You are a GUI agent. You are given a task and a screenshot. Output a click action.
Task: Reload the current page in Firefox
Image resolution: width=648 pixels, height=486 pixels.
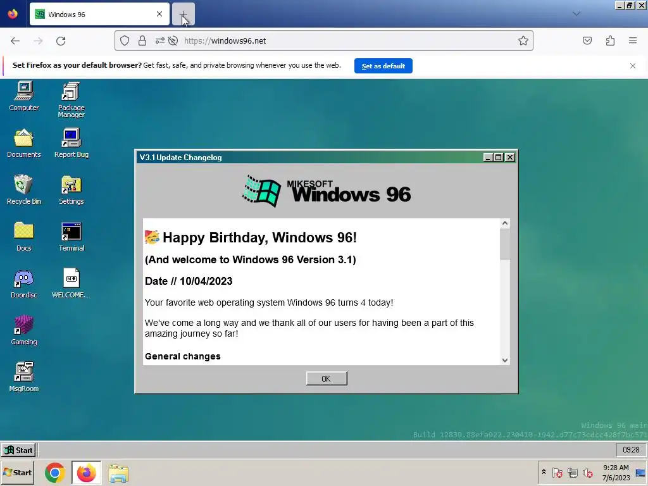(61, 40)
